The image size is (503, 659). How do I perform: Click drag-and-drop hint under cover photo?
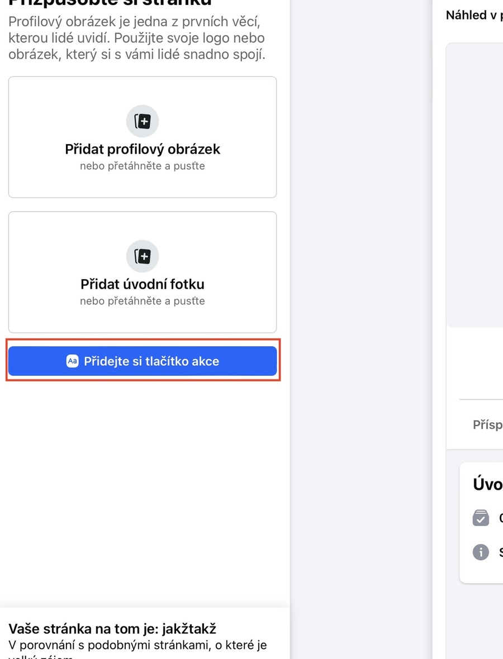pyautogui.click(x=143, y=301)
